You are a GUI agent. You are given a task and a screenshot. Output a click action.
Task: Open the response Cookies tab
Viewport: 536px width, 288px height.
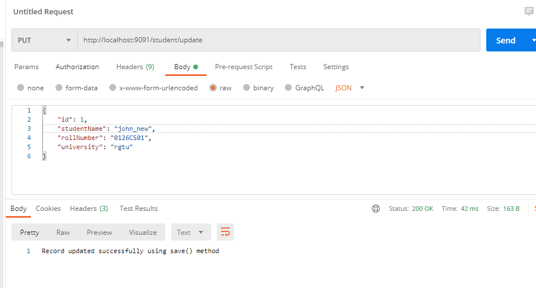[48, 209]
